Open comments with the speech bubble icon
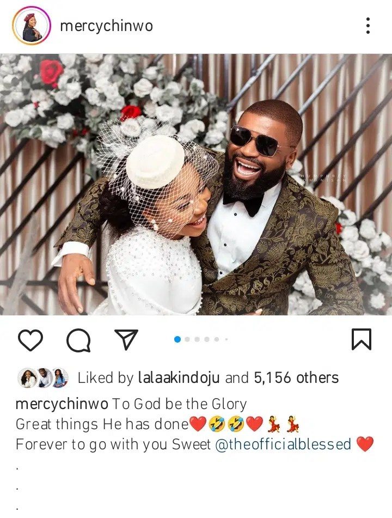This screenshot has width=392, height=518. [x=78, y=341]
